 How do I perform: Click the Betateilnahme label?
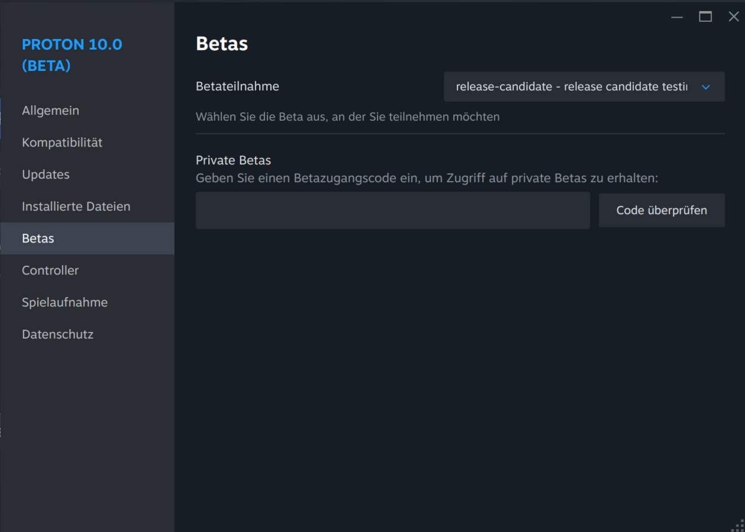point(237,86)
